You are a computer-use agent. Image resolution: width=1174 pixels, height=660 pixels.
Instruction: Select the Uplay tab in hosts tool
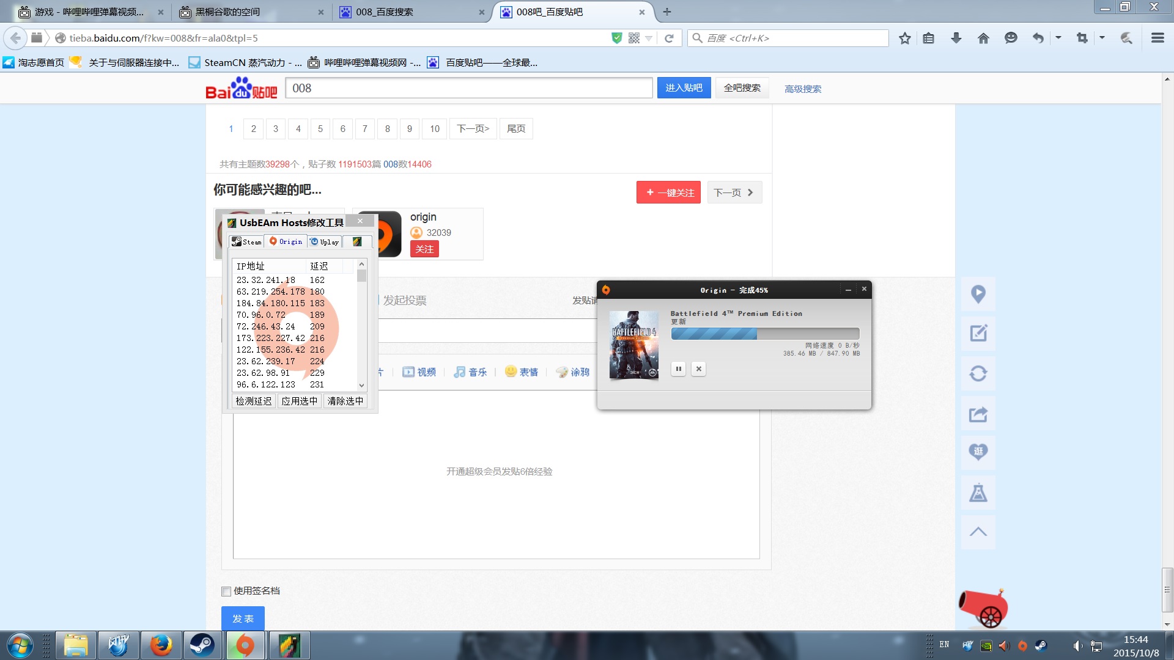tap(324, 242)
